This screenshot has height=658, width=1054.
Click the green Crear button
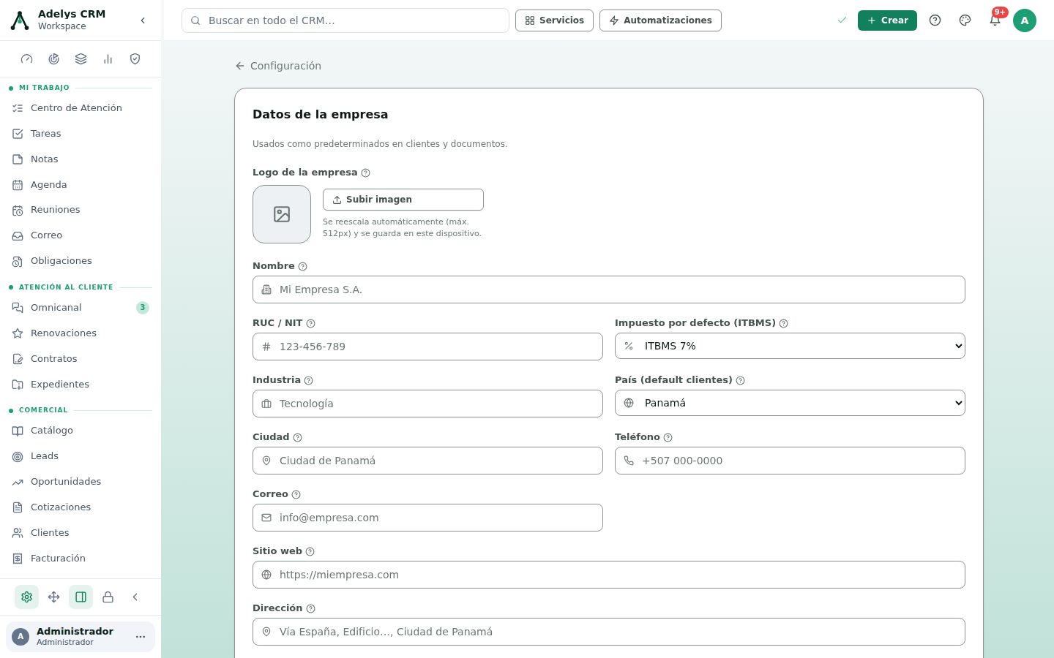tap(887, 20)
